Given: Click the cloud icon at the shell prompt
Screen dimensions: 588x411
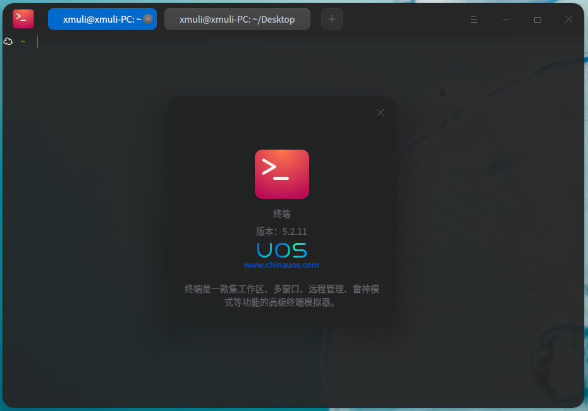Looking at the screenshot, I should pyautogui.click(x=8, y=41).
